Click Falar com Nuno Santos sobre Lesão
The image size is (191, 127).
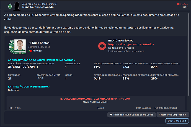point(131,115)
